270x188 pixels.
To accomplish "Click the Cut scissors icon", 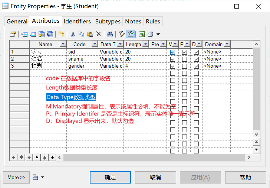I will point(73,34).
